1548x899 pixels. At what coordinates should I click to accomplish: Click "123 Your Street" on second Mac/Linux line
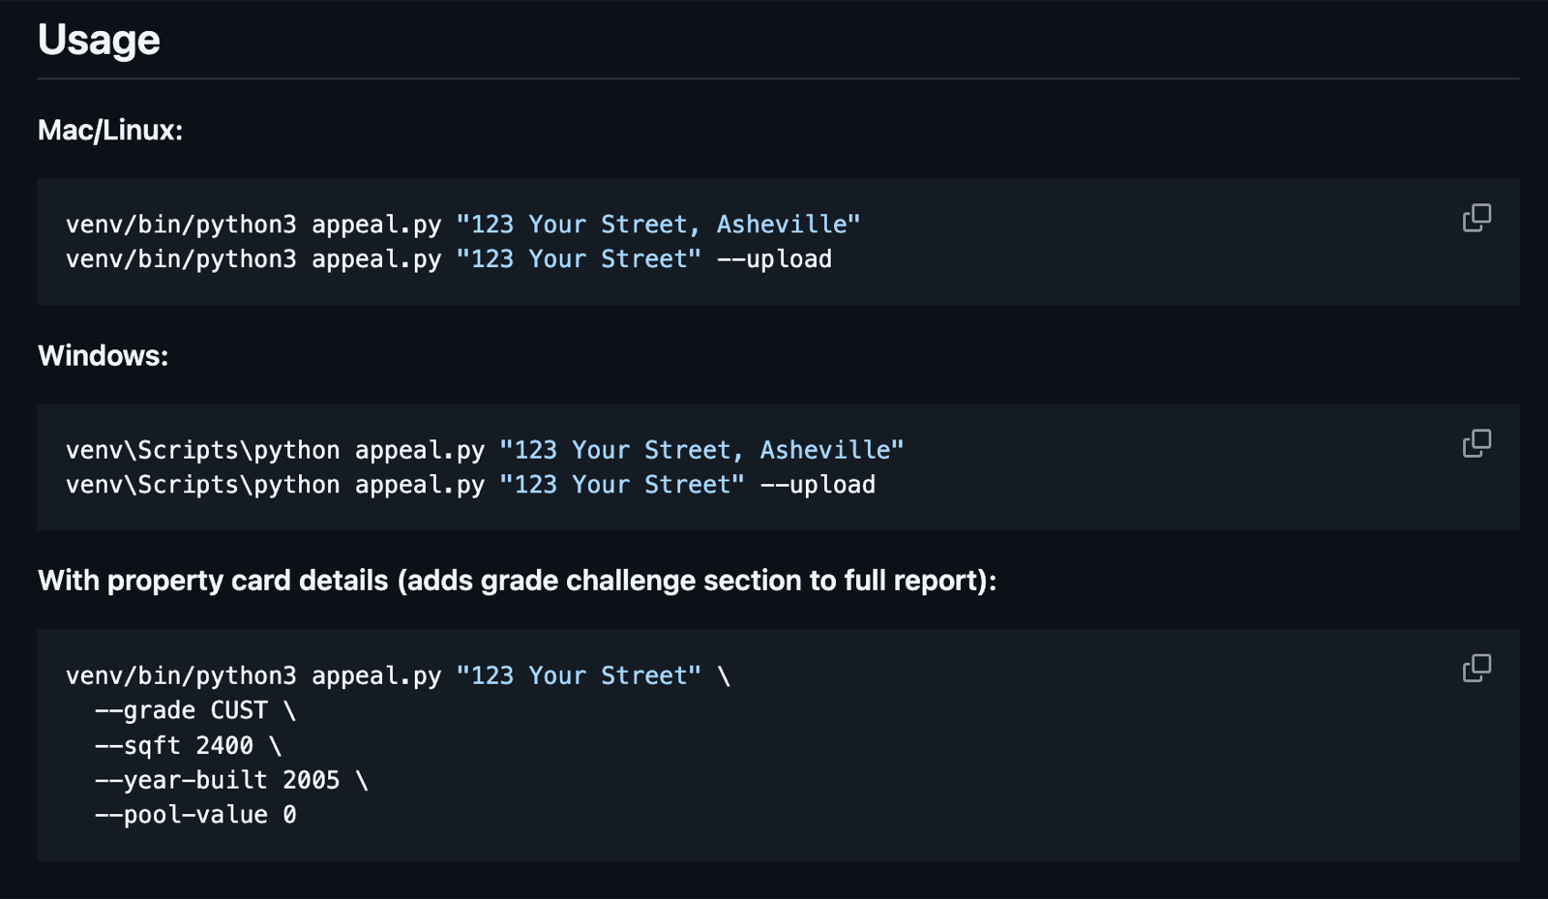(579, 259)
